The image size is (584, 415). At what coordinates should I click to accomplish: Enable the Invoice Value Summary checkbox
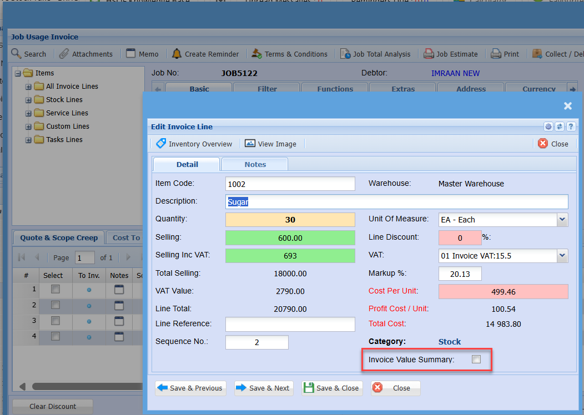pyautogui.click(x=476, y=360)
